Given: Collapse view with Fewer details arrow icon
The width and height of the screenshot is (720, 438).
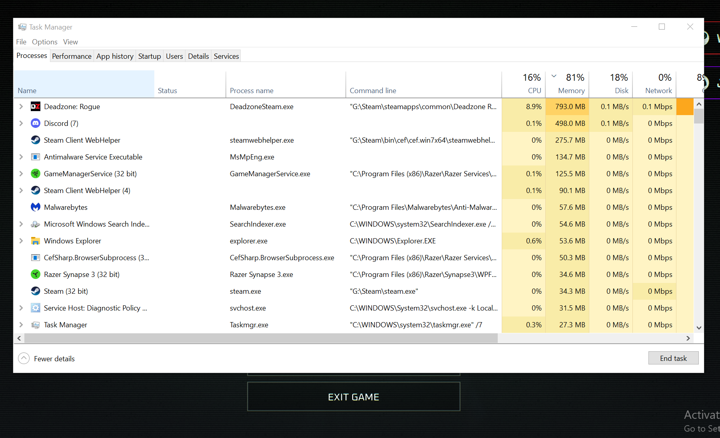Looking at the screenshot, I should coord(24,358).
